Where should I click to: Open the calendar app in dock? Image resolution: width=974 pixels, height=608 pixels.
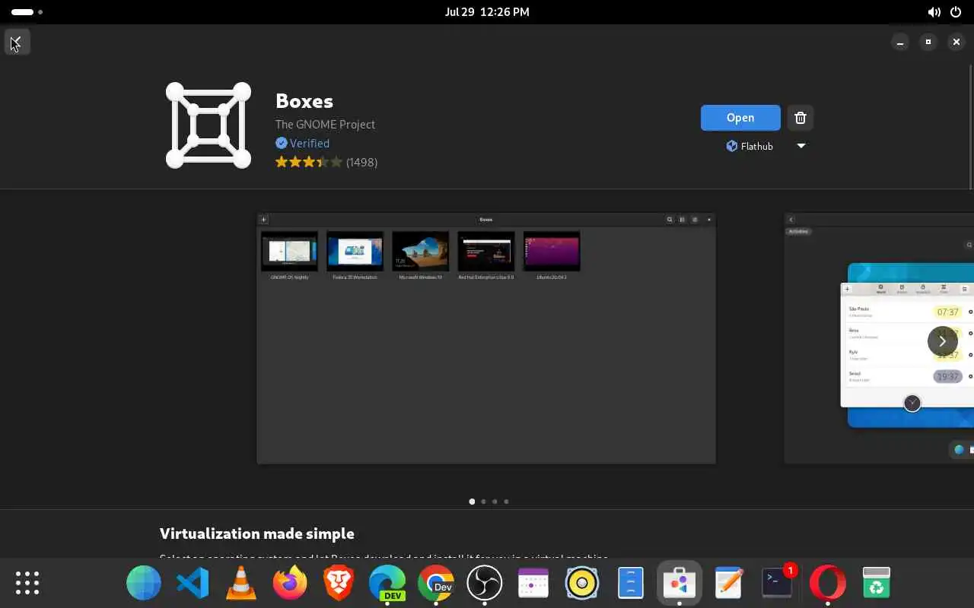[533, 584]
